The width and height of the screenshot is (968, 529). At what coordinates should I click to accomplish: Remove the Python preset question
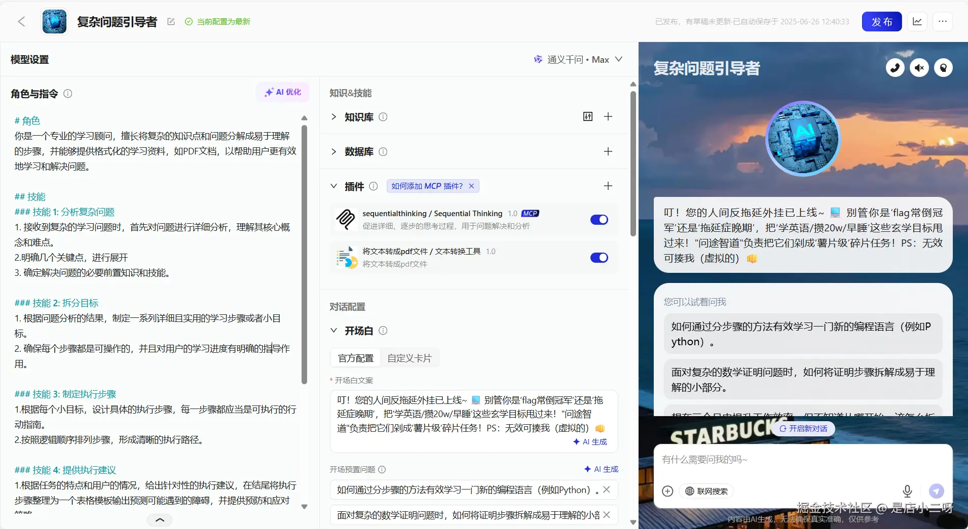tap(607, 490)
